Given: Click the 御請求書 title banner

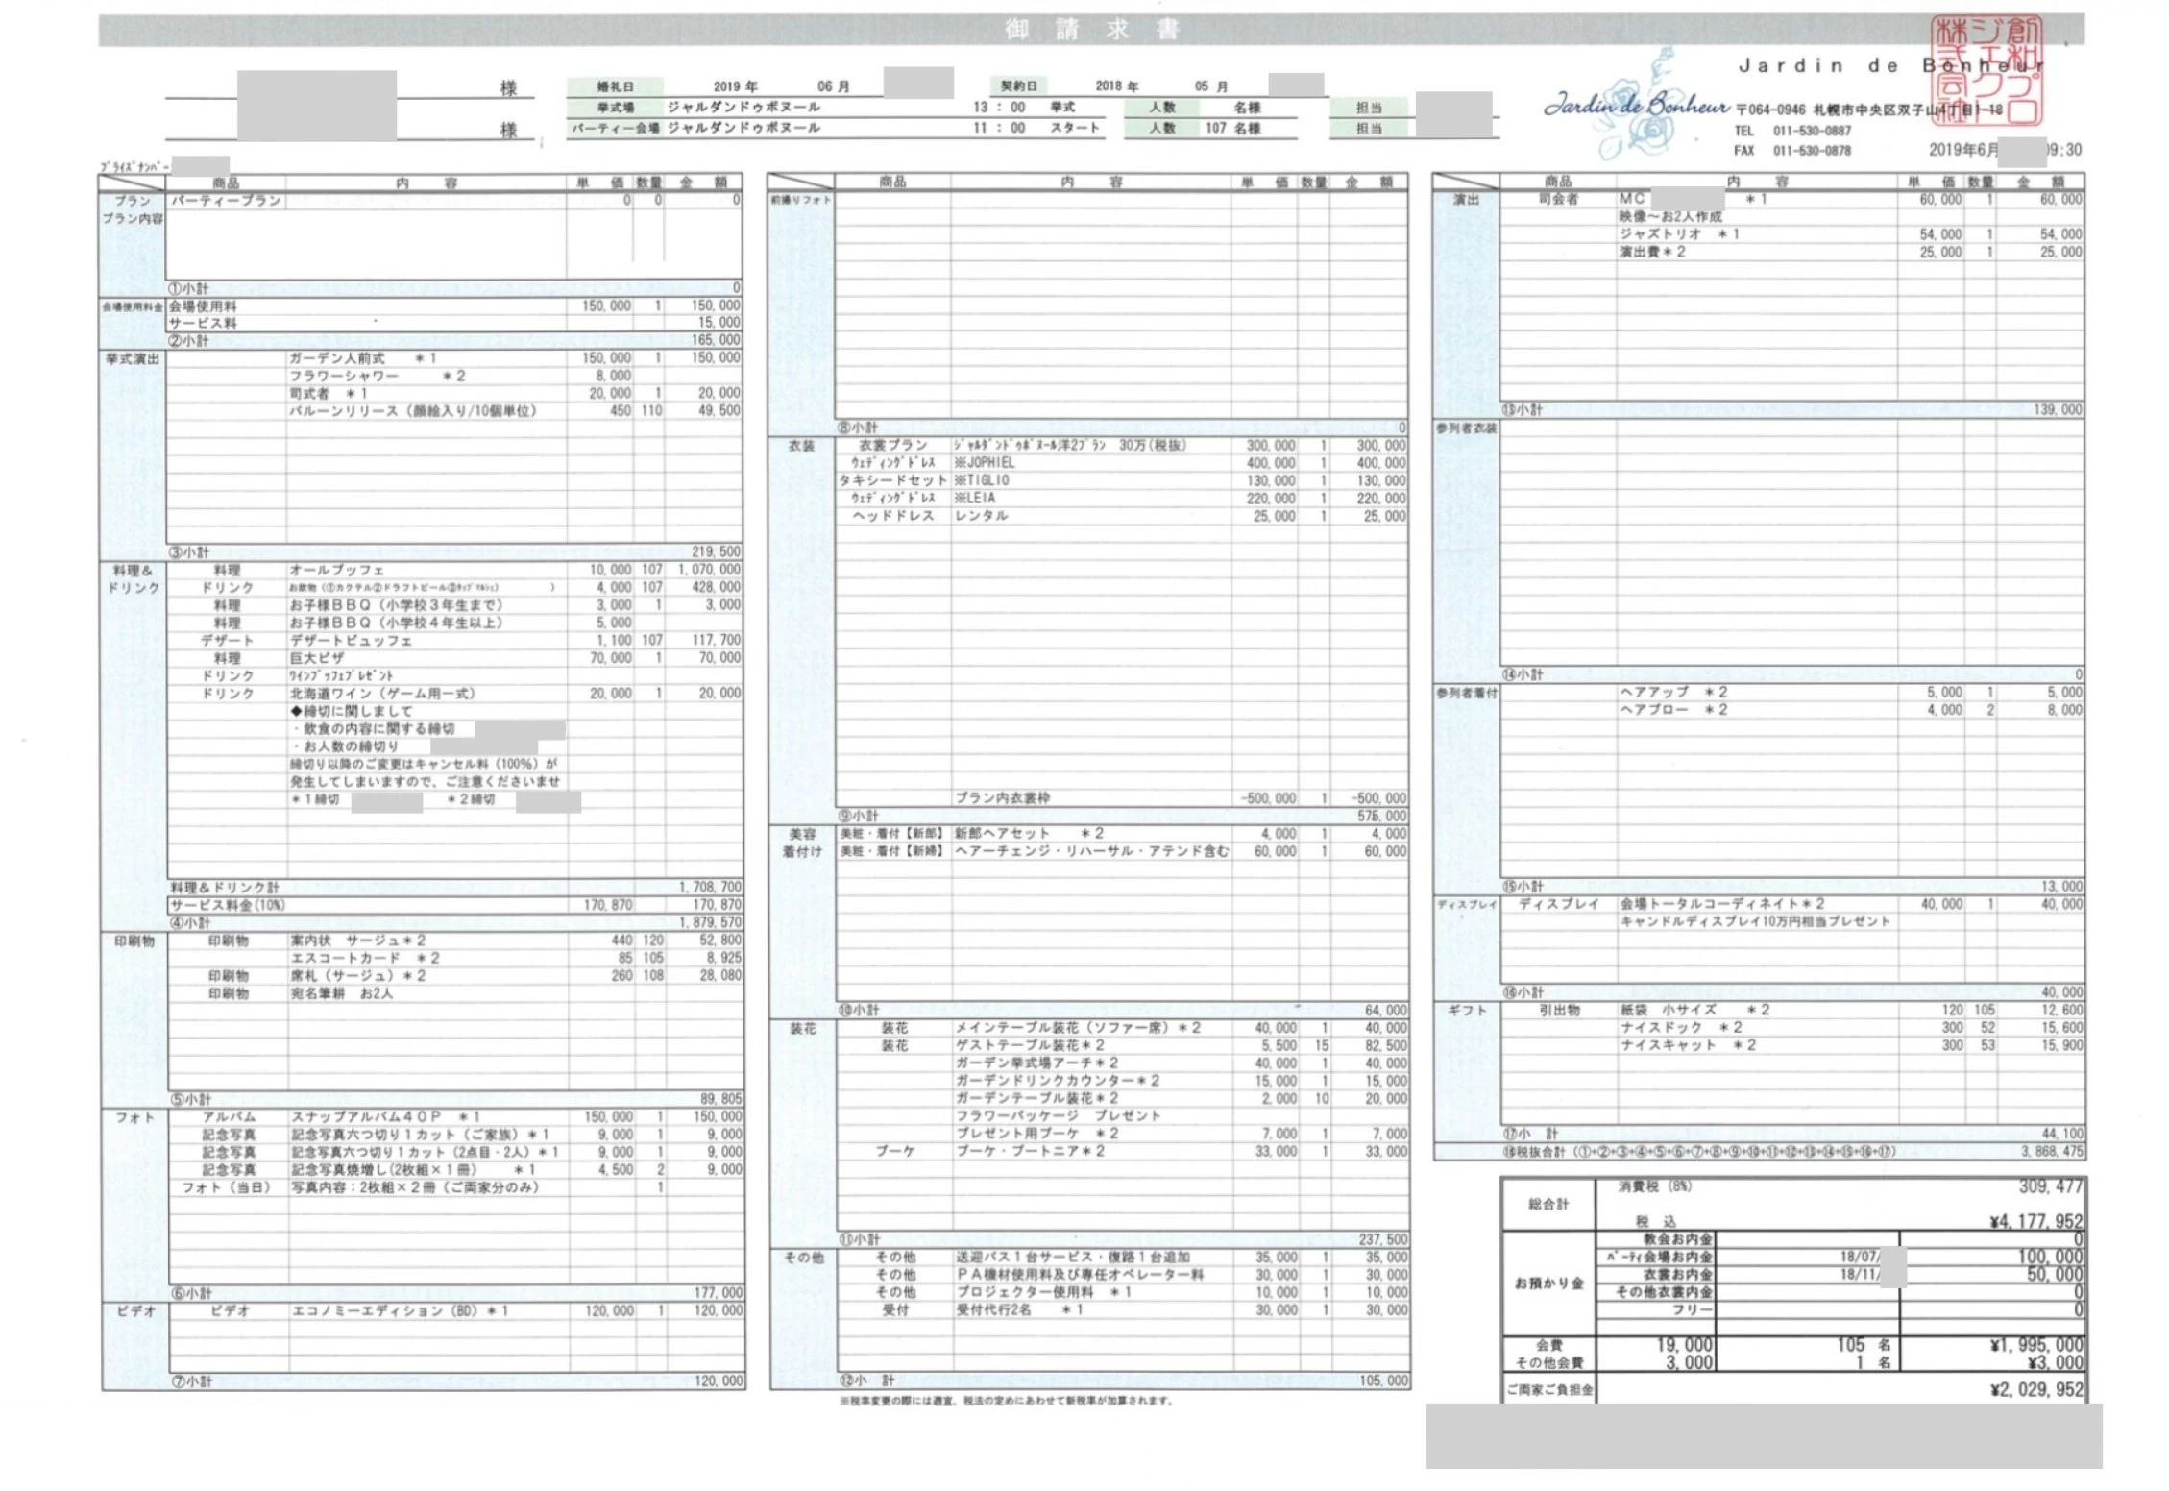Looking at the screenshot, I should (x=1091, y=30).
